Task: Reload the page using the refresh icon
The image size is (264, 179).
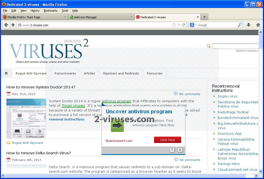Action: (184, 25)
